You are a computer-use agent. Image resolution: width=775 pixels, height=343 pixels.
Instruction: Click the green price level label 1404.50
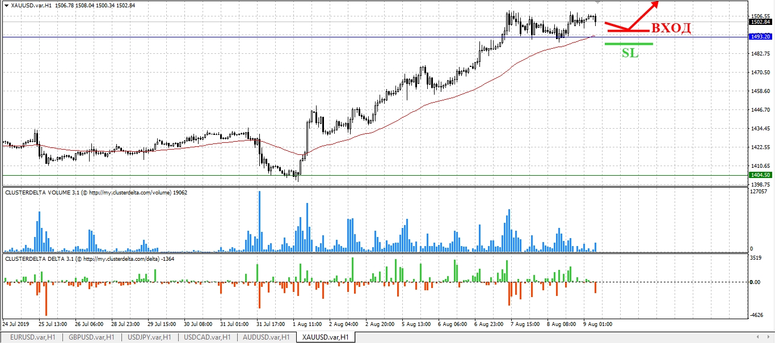tap(759, 176)
